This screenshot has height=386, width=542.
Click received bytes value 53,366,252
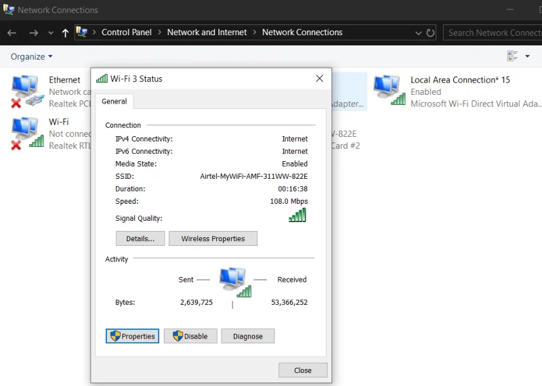tap(289, 303)
